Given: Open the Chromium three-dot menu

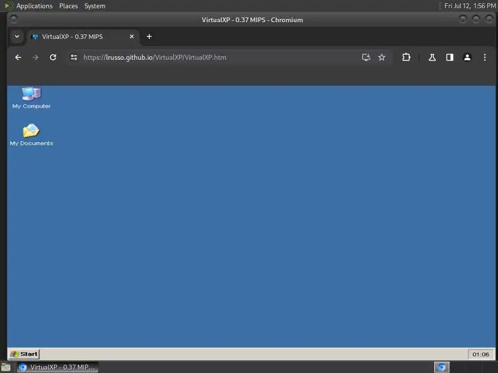Looking at the screenshot, I should coord(485,57).
